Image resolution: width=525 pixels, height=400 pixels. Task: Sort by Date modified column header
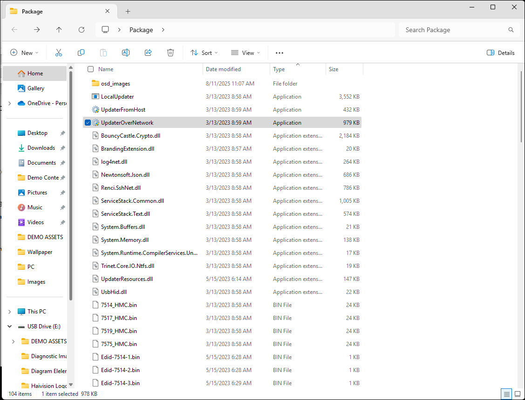coord(224,69)
